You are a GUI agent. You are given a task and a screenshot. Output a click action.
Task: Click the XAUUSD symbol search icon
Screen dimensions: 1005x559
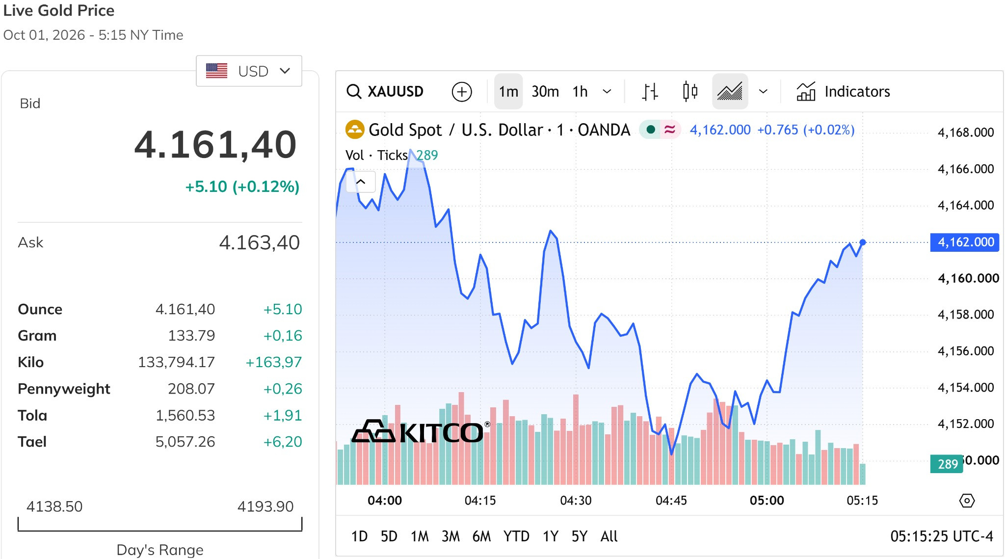(354, 91)
